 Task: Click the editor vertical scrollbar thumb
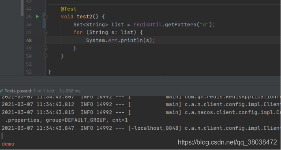pyautogui.click(x=22, y=8)
